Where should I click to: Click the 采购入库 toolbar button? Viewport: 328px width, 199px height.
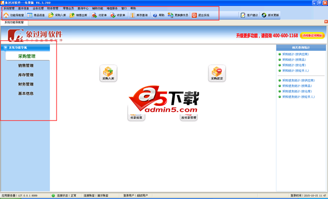[57, 15]
